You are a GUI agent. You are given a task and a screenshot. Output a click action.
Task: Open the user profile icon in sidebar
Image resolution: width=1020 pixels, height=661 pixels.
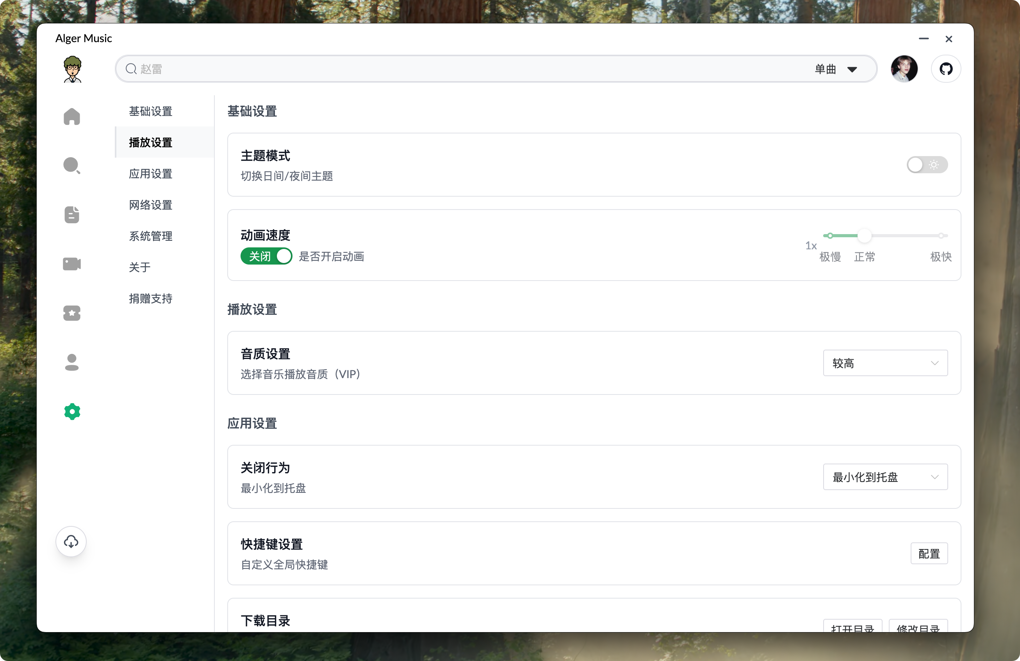pyautogui.click(x=71, y=362)
